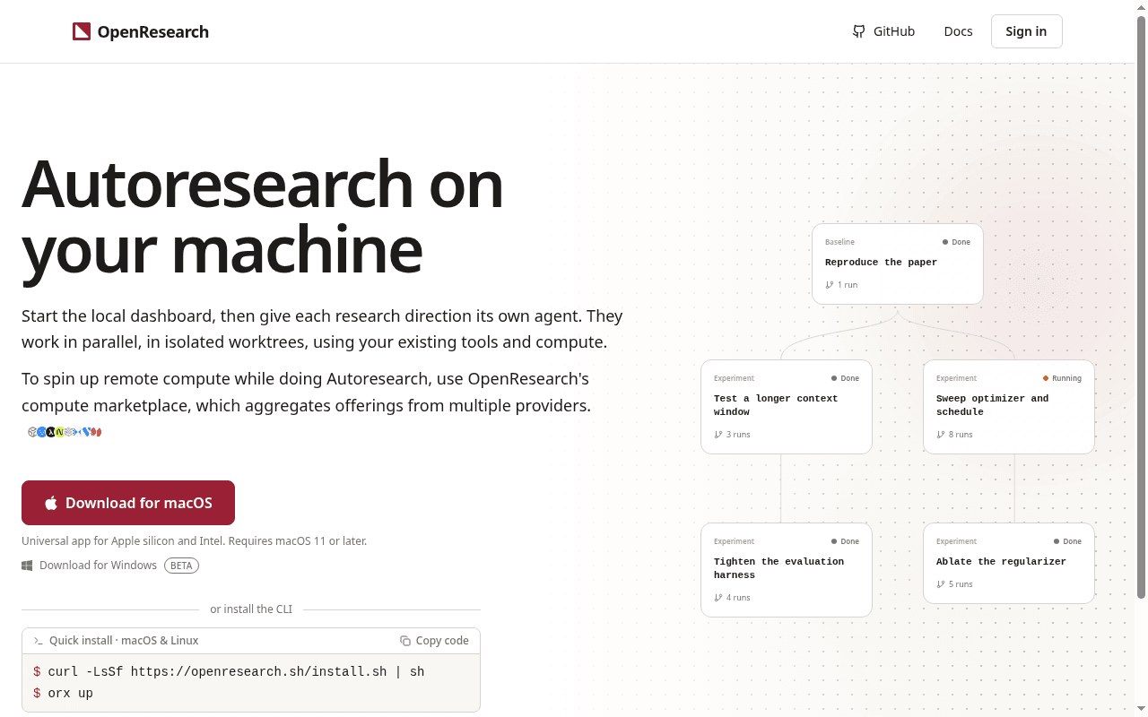Click the orange Running status indicator
This screenshot has height=717, width=1148.
coord(1062,378)
